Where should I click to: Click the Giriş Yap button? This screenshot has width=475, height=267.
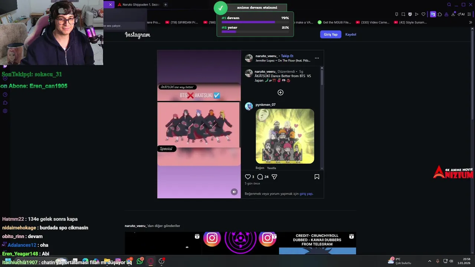(x=330, y=34)
